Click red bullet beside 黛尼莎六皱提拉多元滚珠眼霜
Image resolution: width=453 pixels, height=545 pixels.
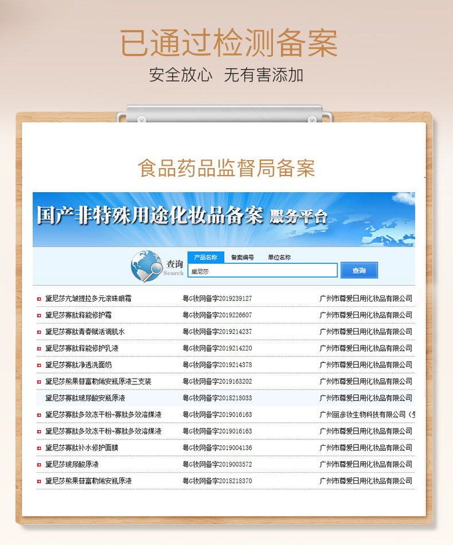pyautogui.click(x=39, y=299)
